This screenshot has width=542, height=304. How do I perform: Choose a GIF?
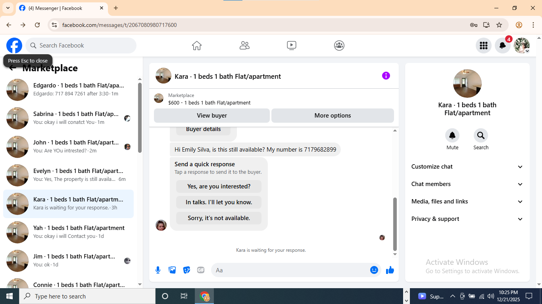[201, 270]
